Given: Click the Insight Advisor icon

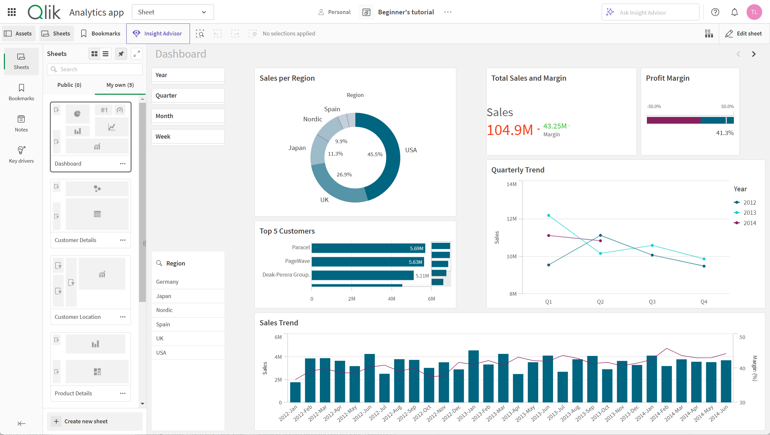Looking at the screenshot, I should [136, 33].
